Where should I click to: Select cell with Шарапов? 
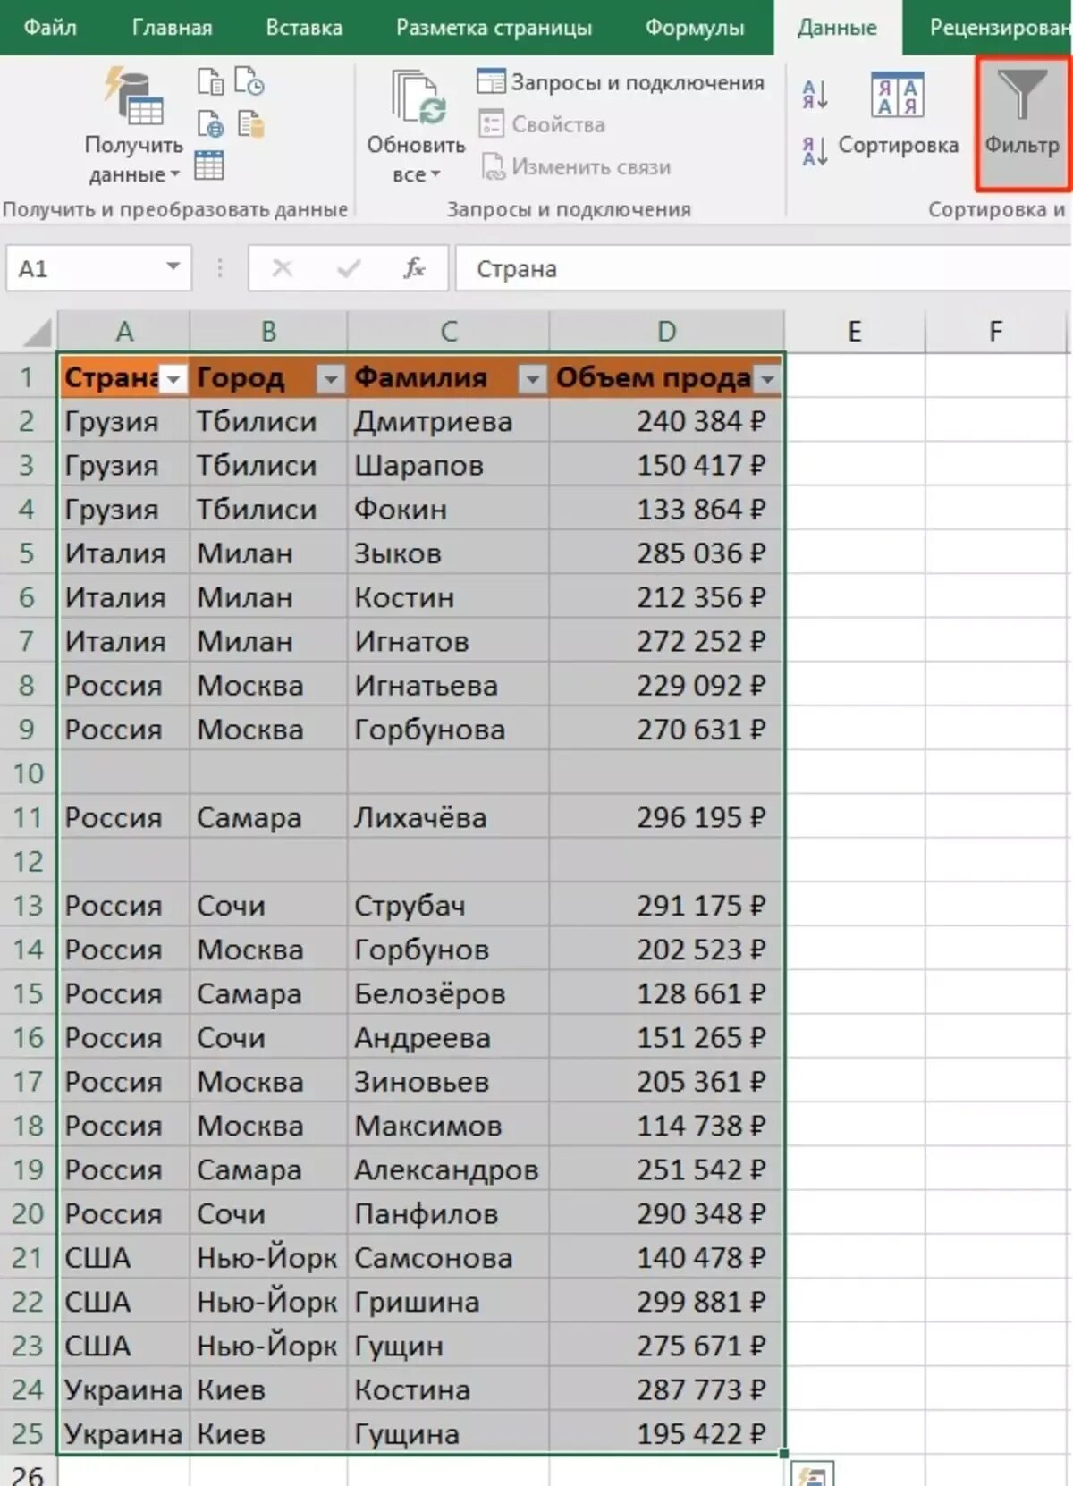click(448, 465)
